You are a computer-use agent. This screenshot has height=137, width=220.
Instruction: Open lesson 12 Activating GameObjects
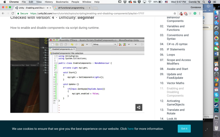(176, 103)
